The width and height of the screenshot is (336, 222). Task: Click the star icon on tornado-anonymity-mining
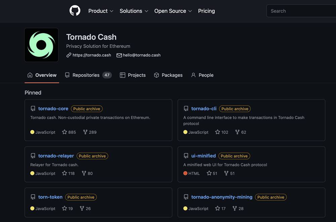[x=217, y=209]
